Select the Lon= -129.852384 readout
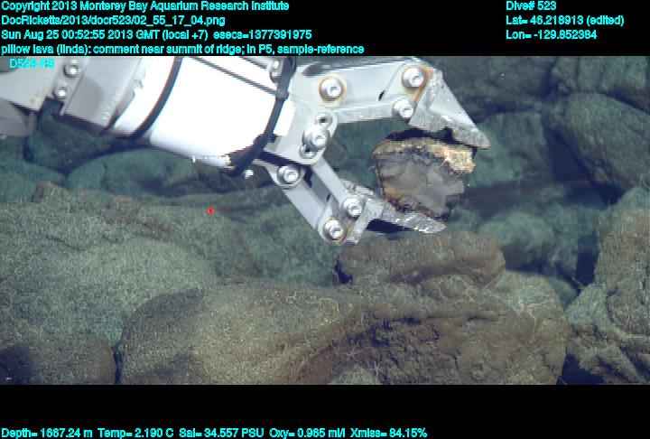650x439 pixels. [x=552, y=34]
